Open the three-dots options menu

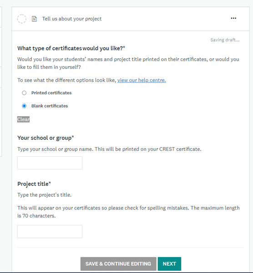[x=233, y=18]
